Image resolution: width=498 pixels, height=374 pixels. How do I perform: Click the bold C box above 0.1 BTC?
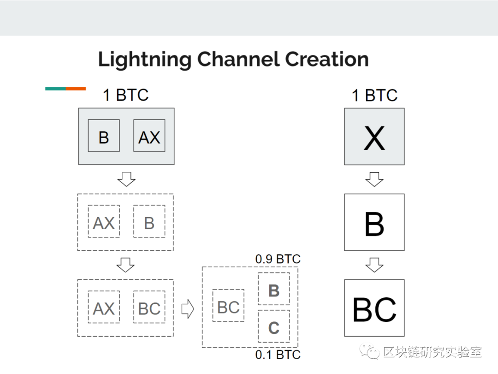tap(274, 326)
